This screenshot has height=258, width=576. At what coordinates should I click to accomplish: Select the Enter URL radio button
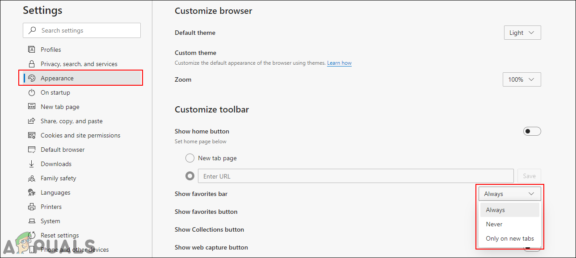coord(190,176)
